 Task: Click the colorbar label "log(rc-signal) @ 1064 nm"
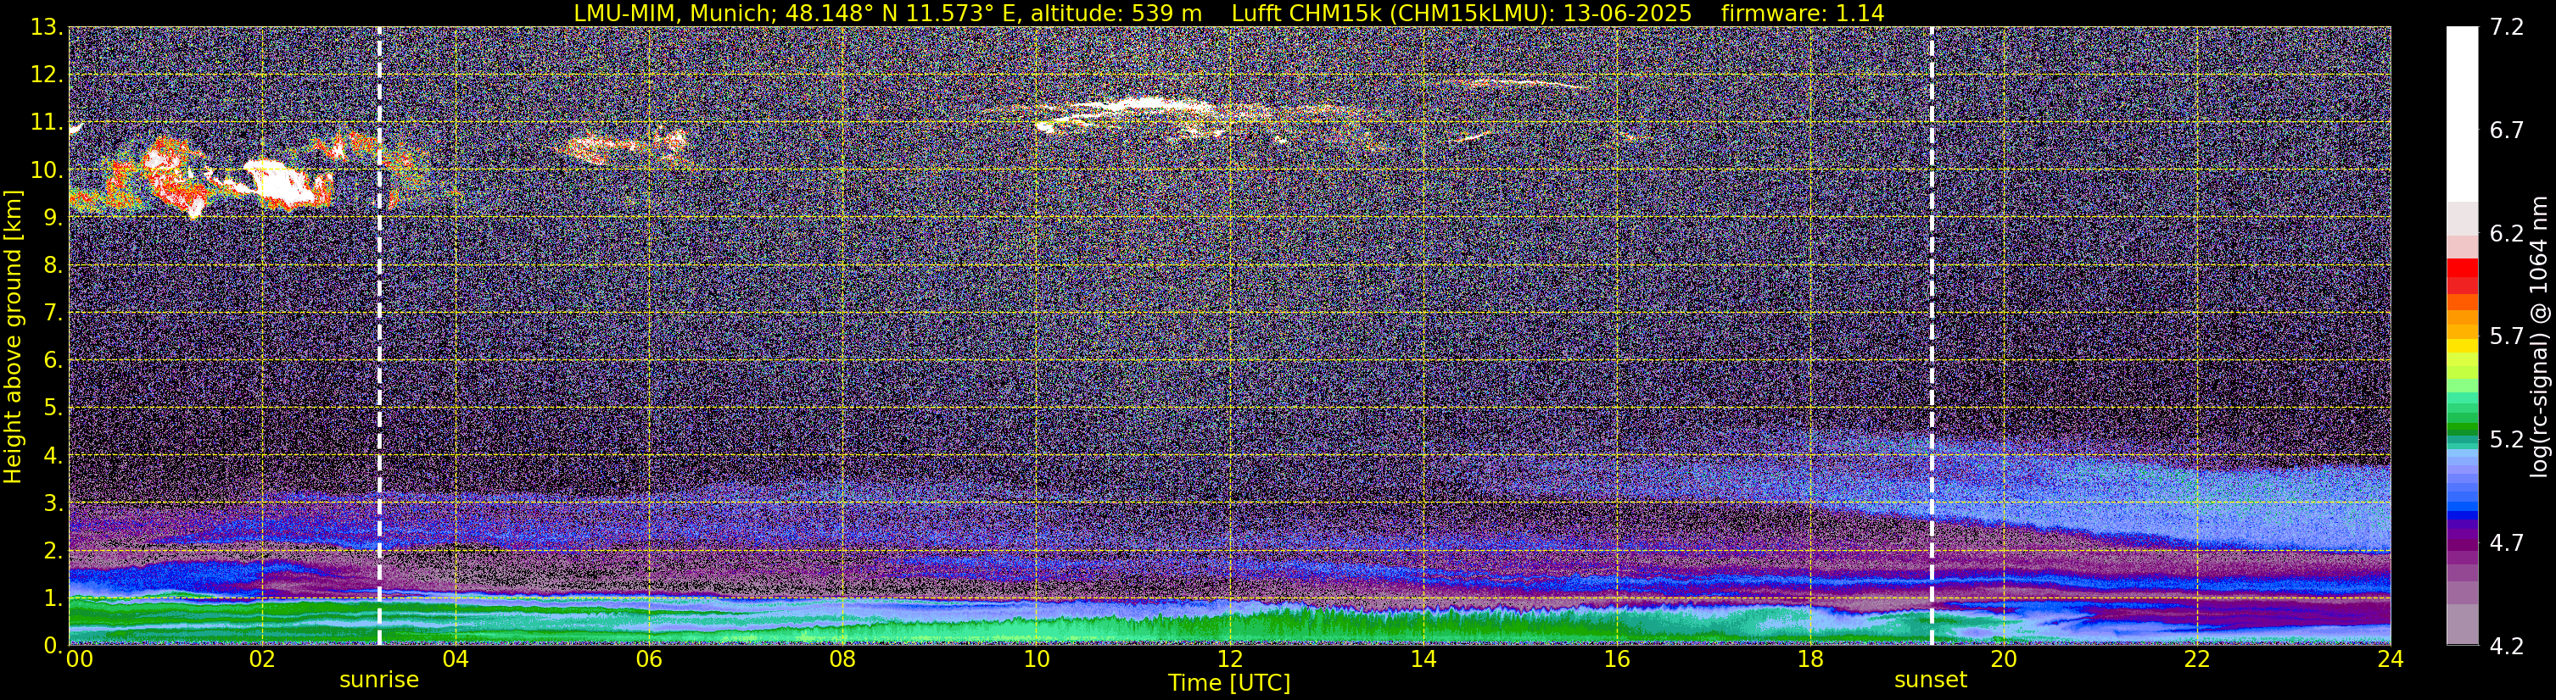pyautogui.click(x=2539, y=336)
